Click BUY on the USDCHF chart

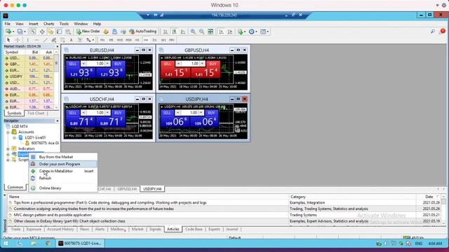tap(118, 113)
